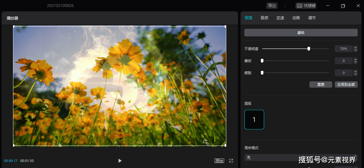Screen dimensions: 364x168
Task: Click the 00:01:50 total duration
Action: 27,161
